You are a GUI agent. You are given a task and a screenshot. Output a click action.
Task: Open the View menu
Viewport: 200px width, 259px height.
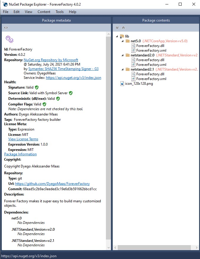coord(28,12)
